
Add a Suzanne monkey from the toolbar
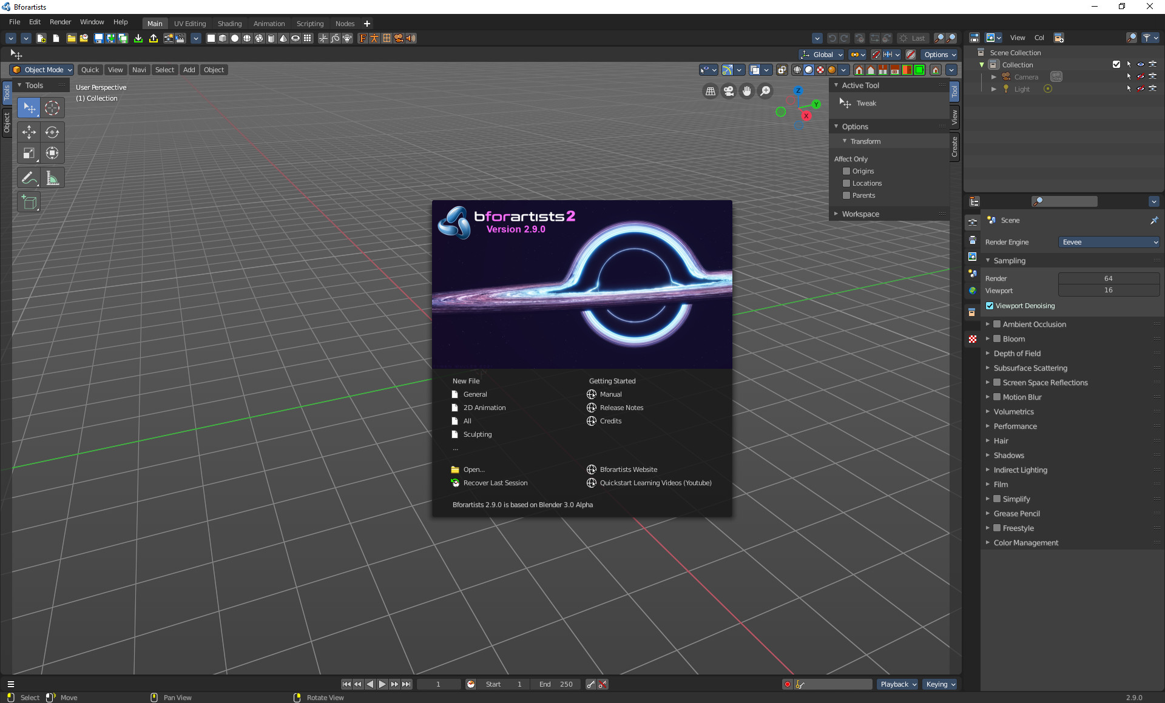(x=348, y=38)
